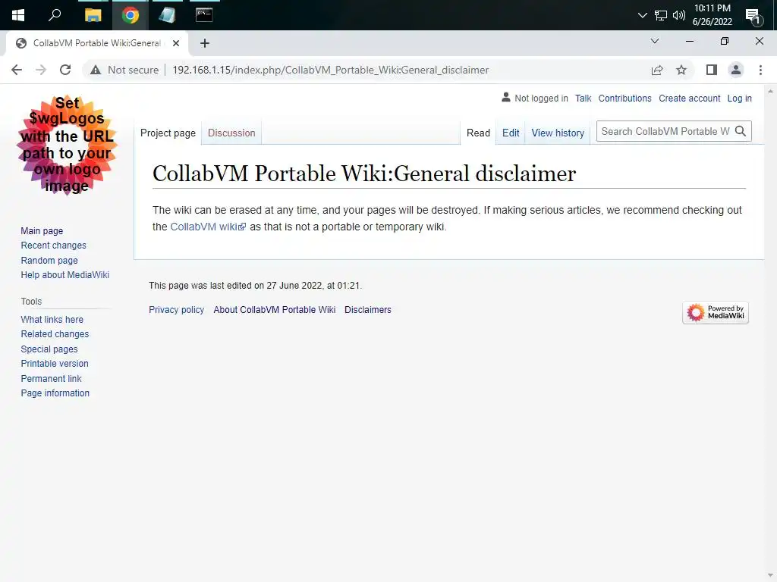Open File Explorer from taskbar
Screen dimensions: 777x582
(93, 15)
